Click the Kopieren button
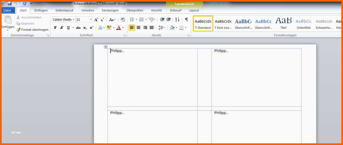The image size is (343, 145). 25,23
